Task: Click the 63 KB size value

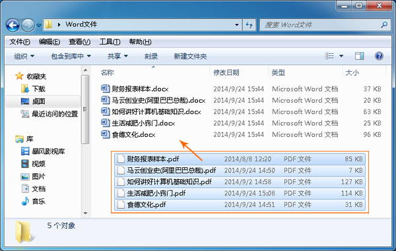Action: 372,111
